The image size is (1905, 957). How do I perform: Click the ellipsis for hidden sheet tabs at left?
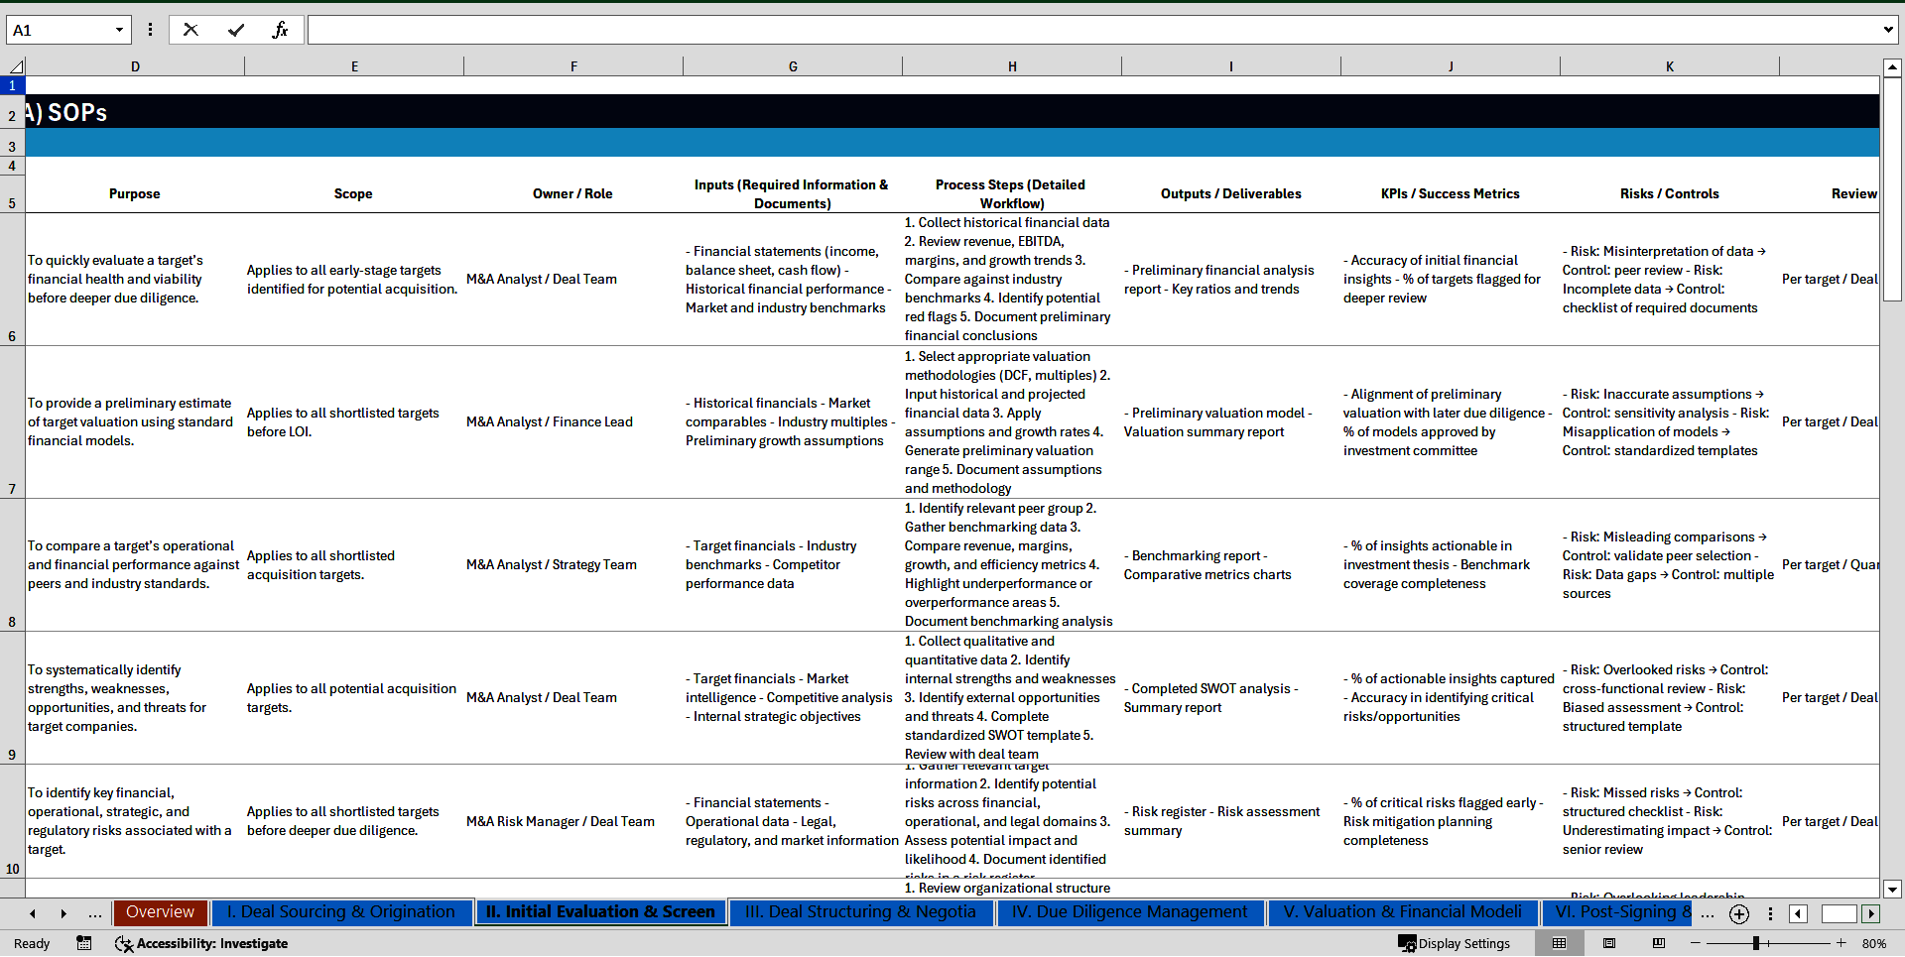point(94,913)
